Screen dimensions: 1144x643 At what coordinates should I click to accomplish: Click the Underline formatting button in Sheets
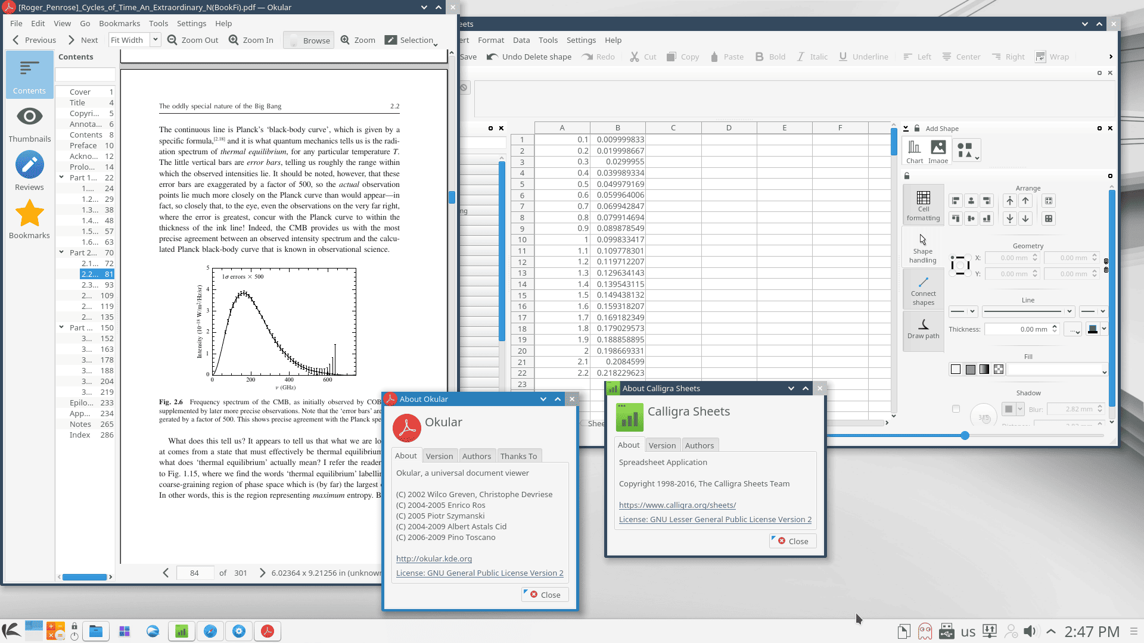tap(863, 57)
